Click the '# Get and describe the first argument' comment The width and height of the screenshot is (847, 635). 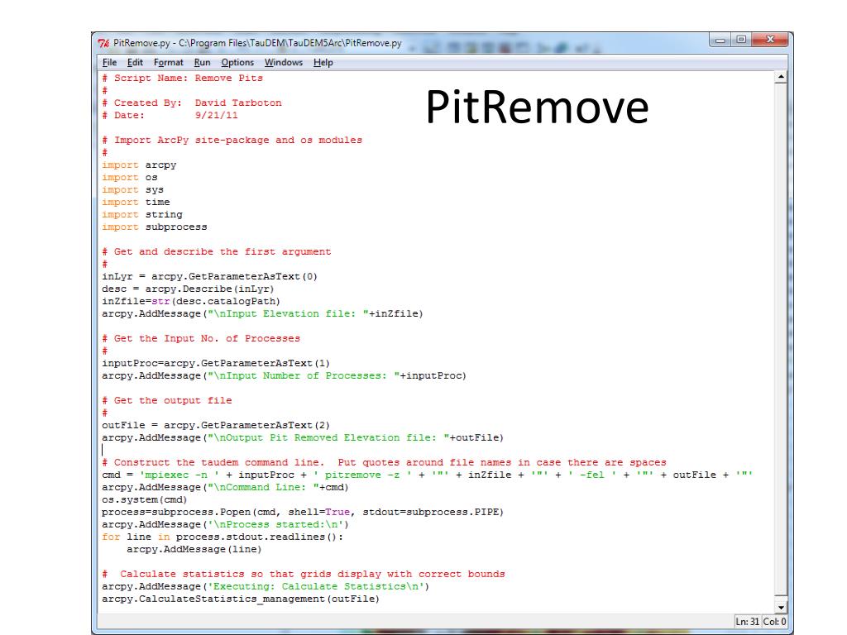point(217,251)
